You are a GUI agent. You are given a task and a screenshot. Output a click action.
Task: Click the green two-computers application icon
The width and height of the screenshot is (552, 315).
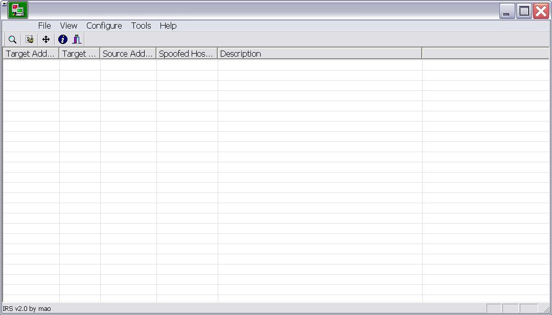point(17,10)
